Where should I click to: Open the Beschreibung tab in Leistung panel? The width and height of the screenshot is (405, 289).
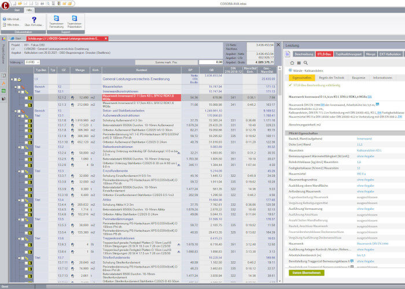point(304,54)
